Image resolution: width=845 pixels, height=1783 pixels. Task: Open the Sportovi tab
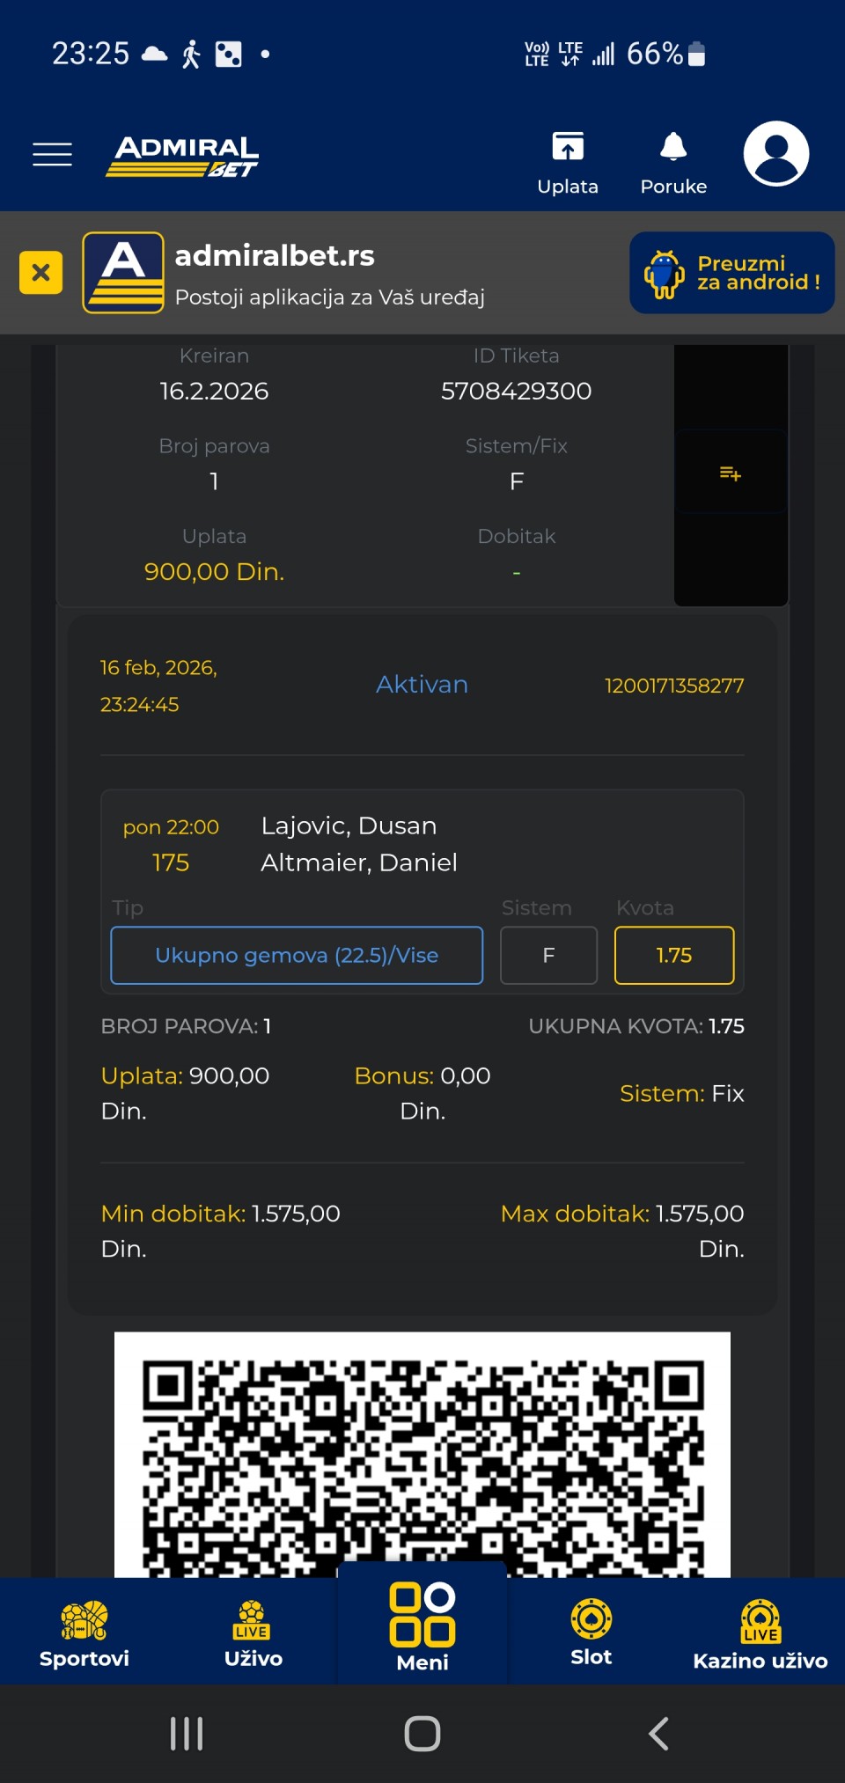coord(84,1633)
